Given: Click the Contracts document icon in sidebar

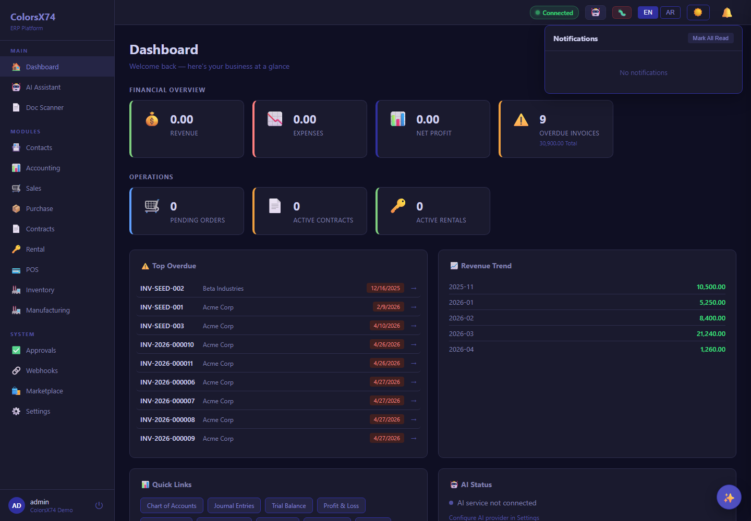Looking at the screenshot, I should coord(16,229).
